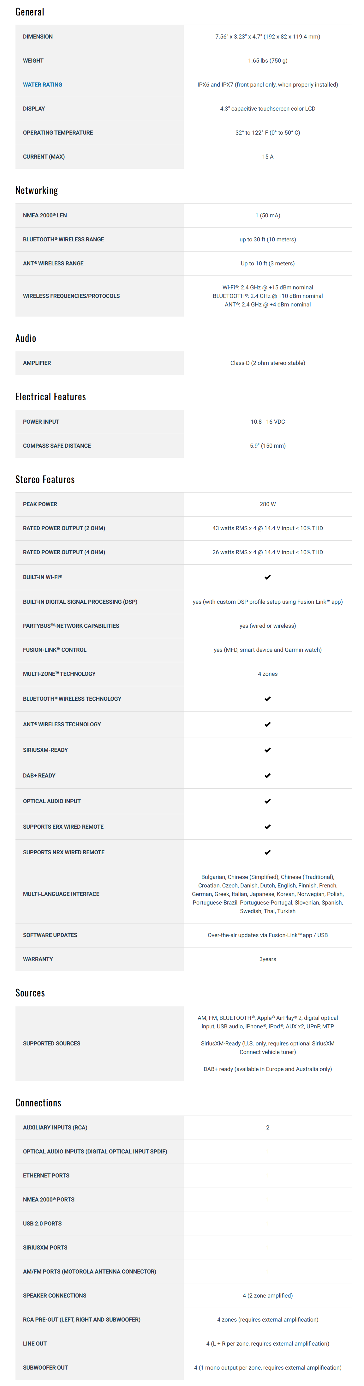364x1386 pixels.
Task: Click the Networking section heading
Action: (37, 191)
